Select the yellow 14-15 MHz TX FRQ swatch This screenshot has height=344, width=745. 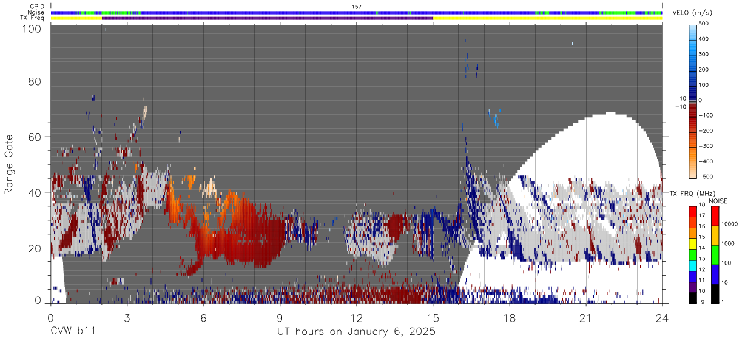pos(692,244)
